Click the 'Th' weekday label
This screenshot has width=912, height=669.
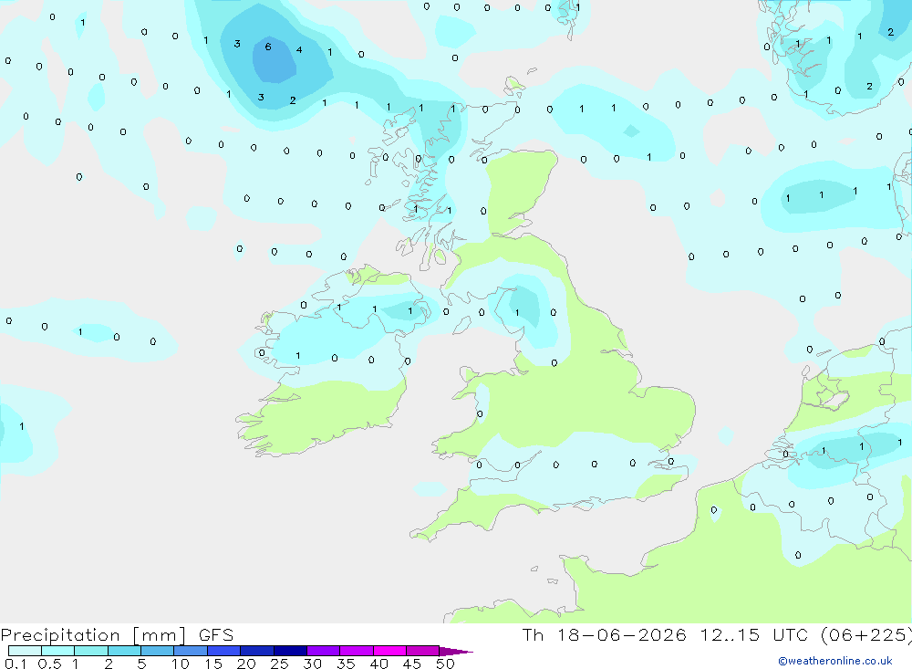(533, 634)
